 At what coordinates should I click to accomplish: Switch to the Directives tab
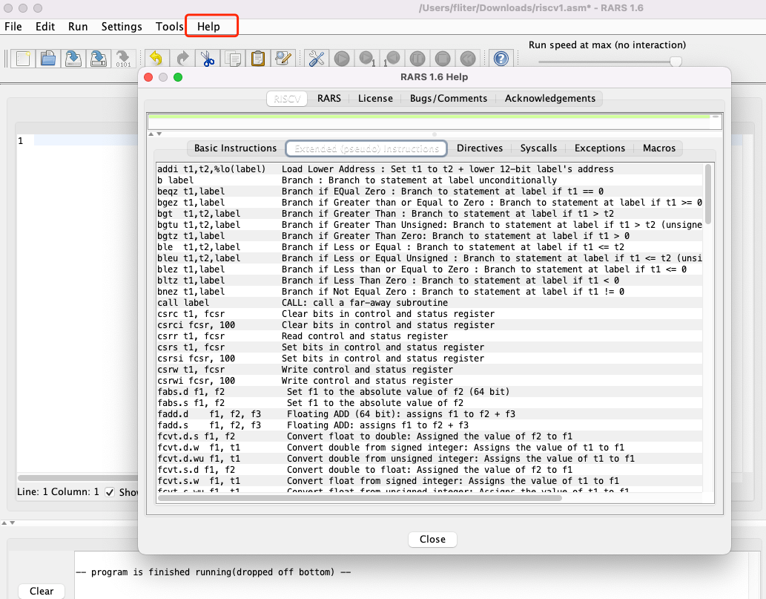click(x=480, y=148)
